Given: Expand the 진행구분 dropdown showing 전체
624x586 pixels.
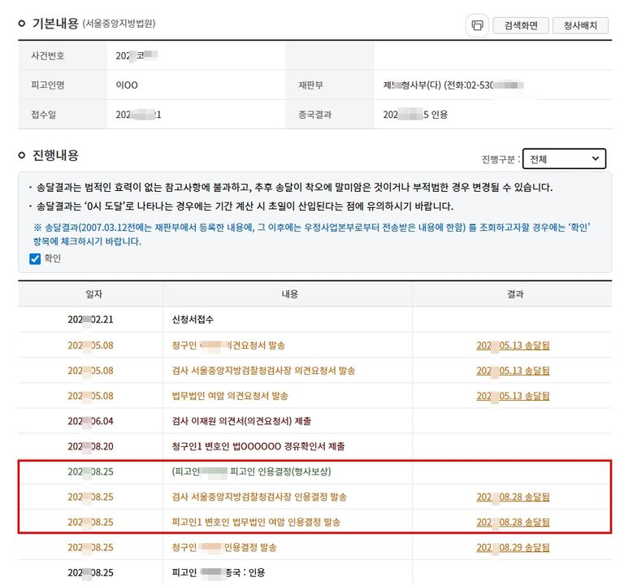Looking at the screenshot, I should [563, 159].
